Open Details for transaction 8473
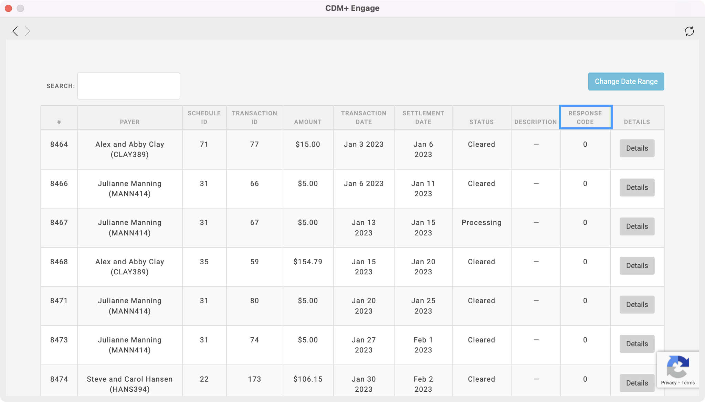 637,344
